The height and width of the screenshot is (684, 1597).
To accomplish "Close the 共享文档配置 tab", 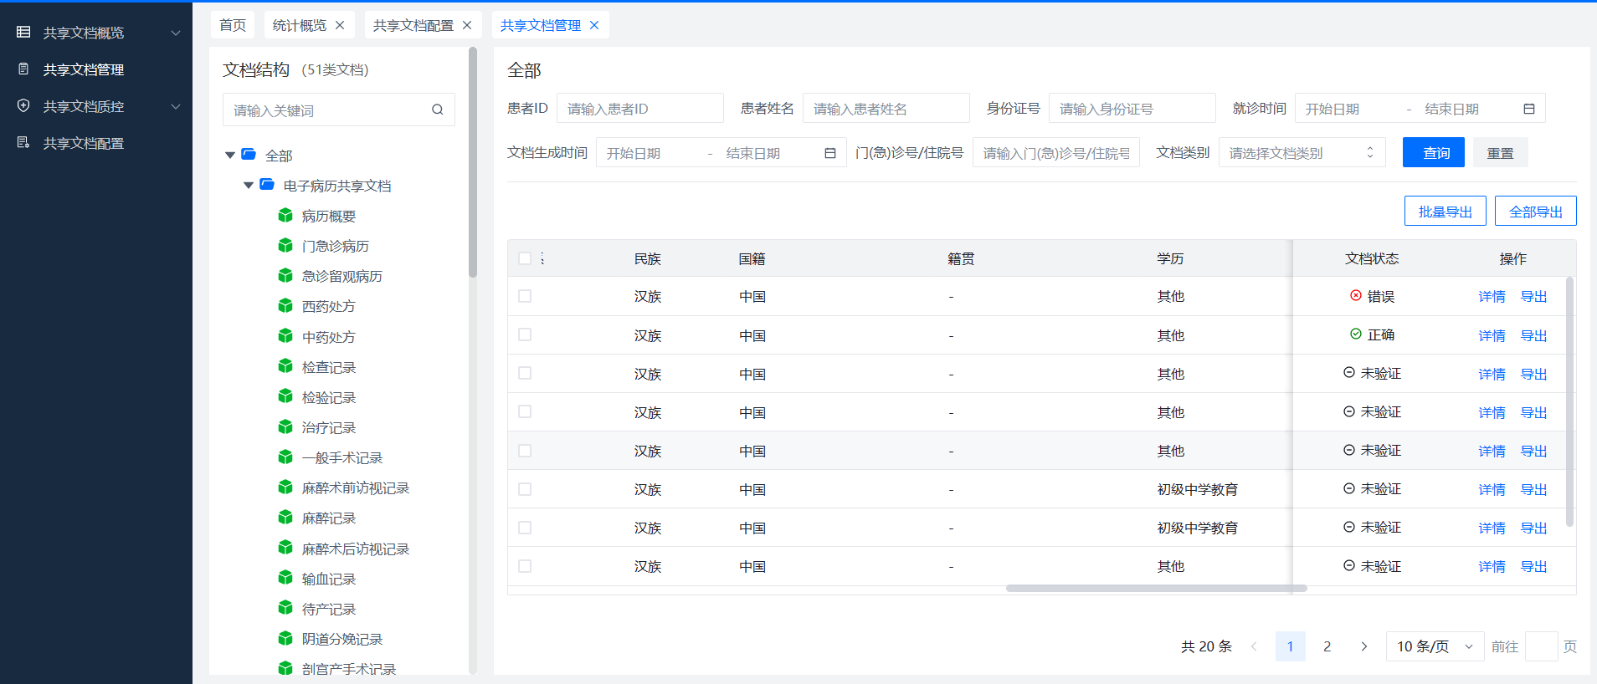I will [467, 25].
